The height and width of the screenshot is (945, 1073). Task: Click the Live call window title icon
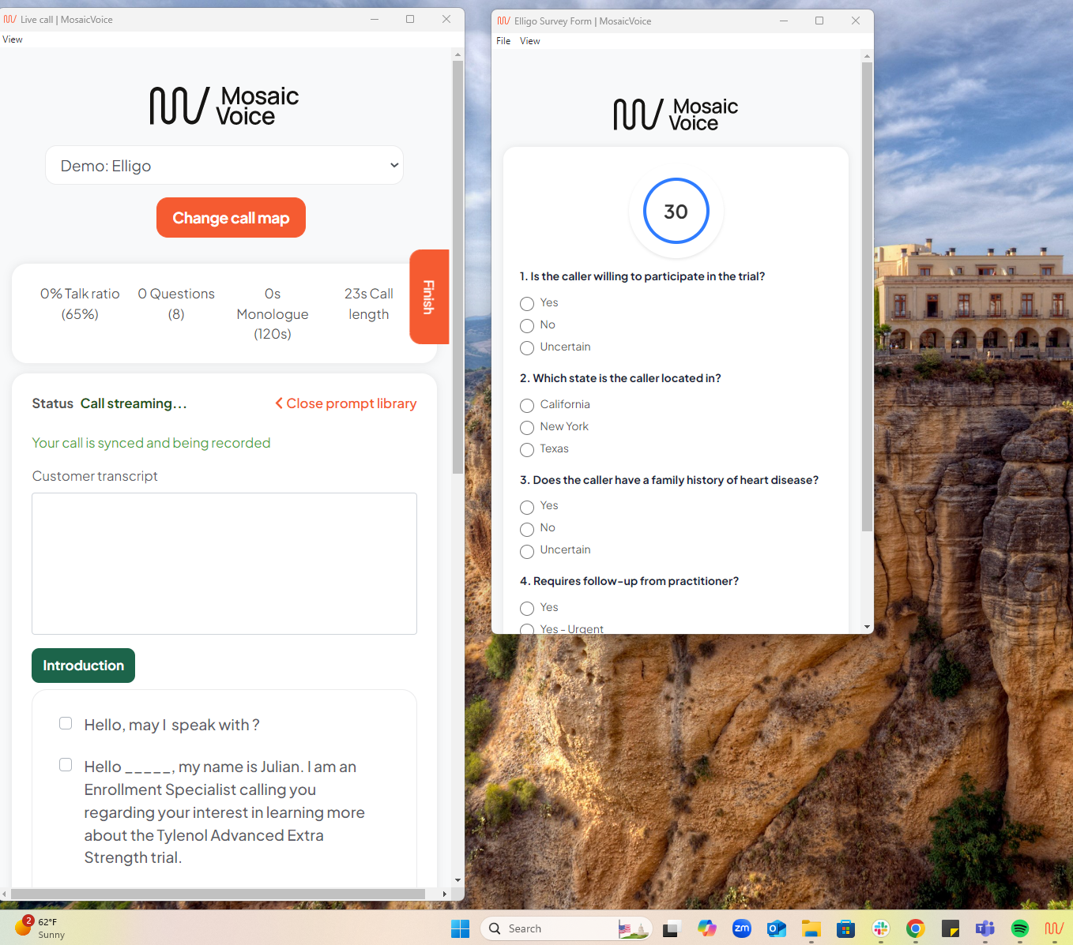coord(10,19)
